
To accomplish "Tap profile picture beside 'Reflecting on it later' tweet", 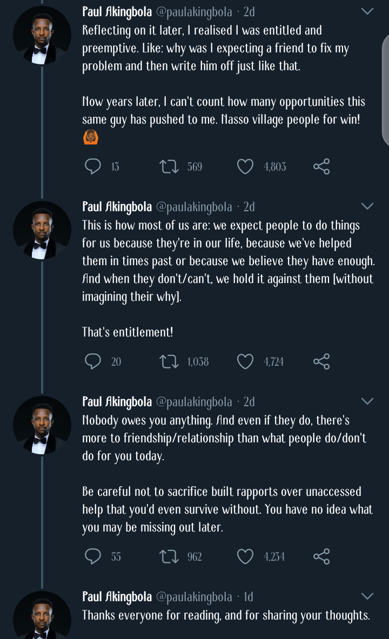I will click(42, 35).
